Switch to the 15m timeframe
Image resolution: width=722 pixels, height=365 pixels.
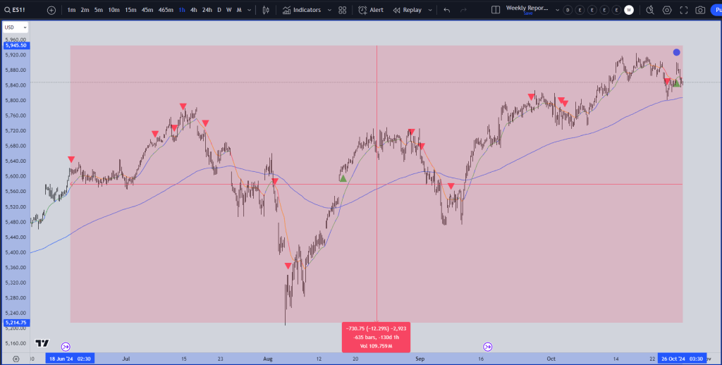pos(130,10)
